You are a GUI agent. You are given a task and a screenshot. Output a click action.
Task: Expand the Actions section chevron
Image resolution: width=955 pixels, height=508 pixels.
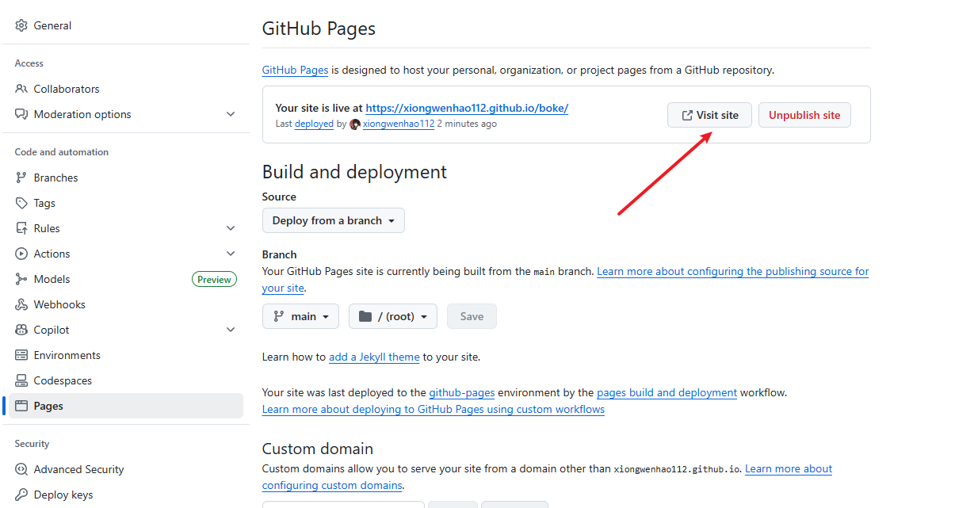tap(231, 254)
